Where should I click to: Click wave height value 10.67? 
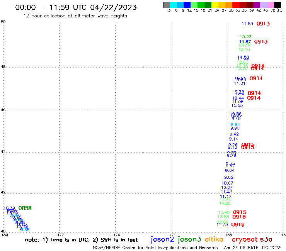(x=227, y=183)
